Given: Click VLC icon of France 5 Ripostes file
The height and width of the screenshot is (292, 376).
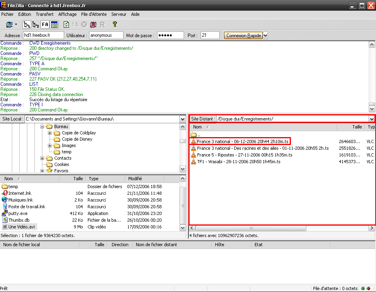Looking at the screenshot, I should click(194, 155).
